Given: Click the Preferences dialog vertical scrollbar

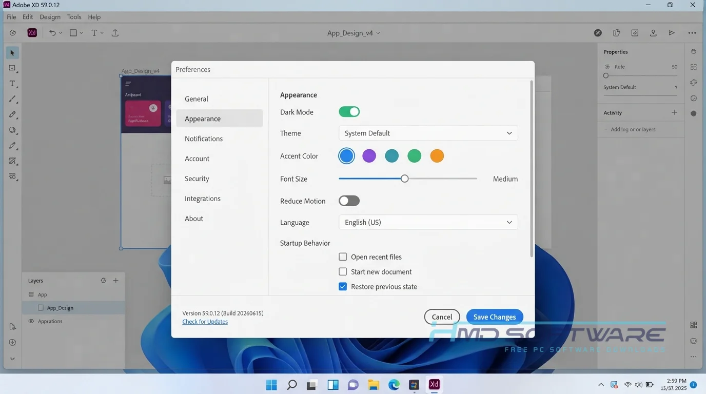Looking at the screenshot, I should [x=532, y=169].
